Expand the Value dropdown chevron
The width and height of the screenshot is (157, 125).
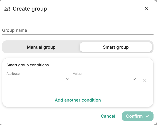coord(134,79)
